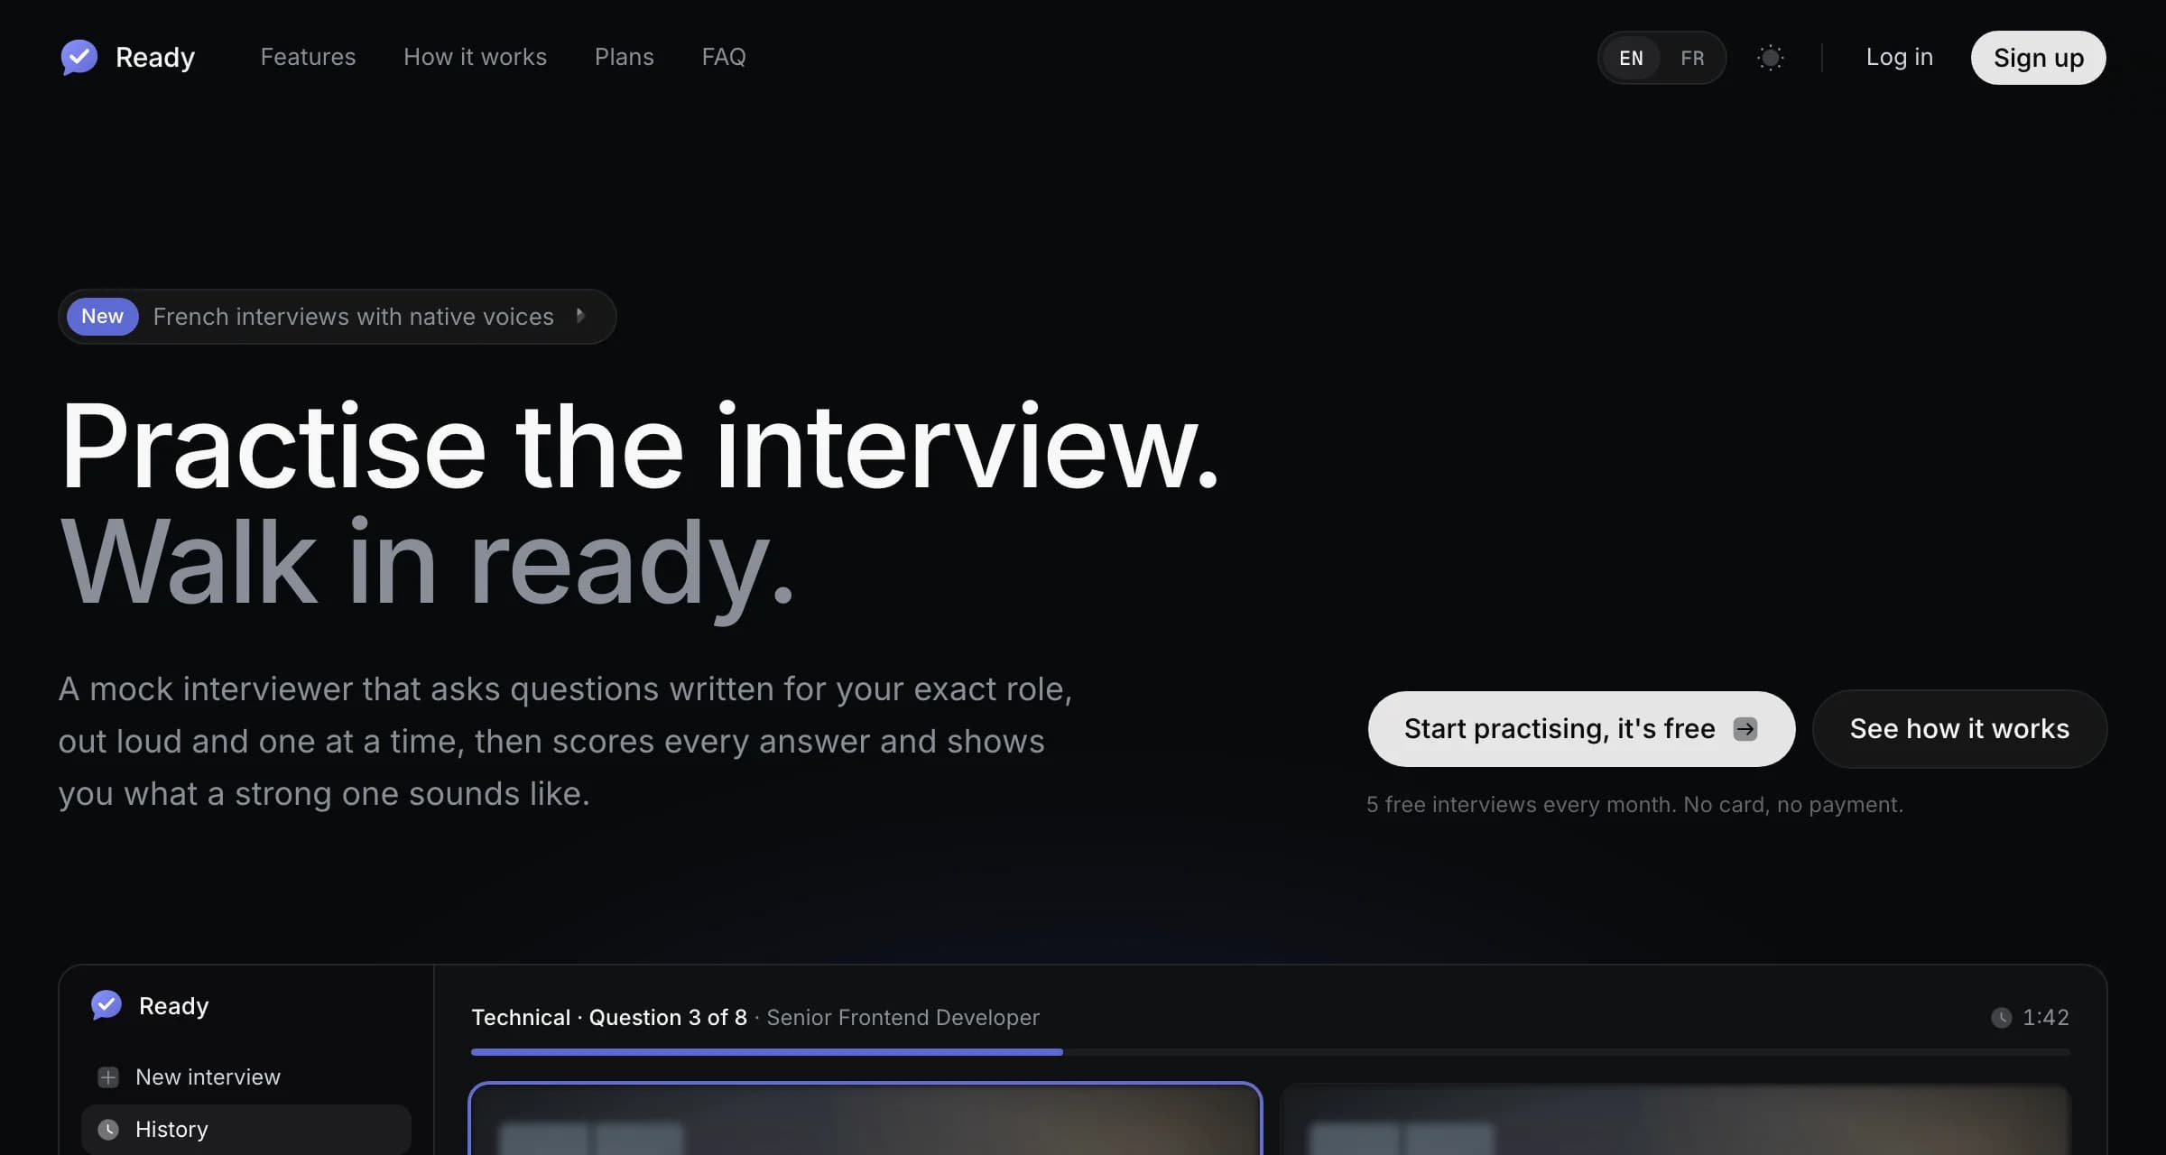Click the Ready logo in the app preview sidebar
2166x1155 pixels.
click(106, 1005)
